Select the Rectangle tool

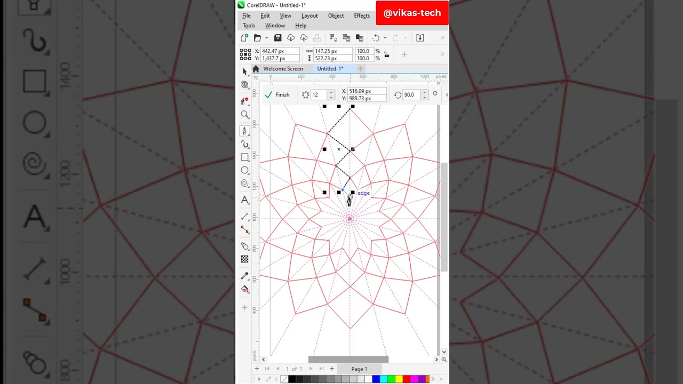point(245,157)
